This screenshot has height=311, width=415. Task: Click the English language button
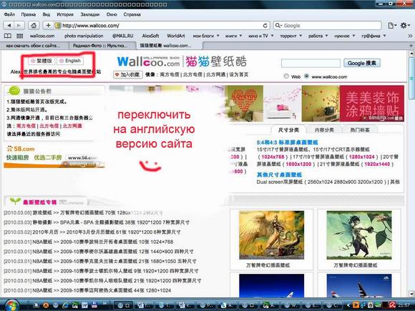pos(70,61)
